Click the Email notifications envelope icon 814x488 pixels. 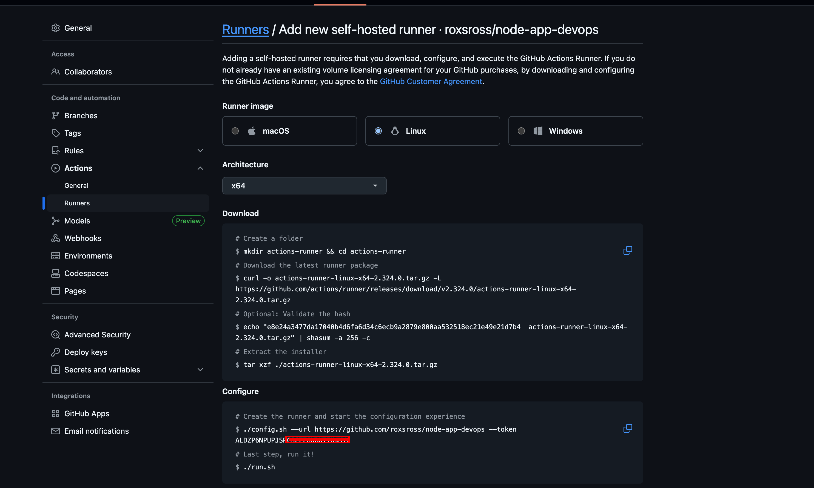(x=56, y=431)
